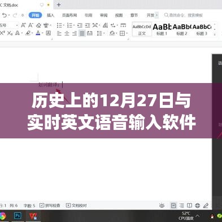Click the Eye protection mode icon
Viewport: 222px width, 222px height.
tap(162, 206)
